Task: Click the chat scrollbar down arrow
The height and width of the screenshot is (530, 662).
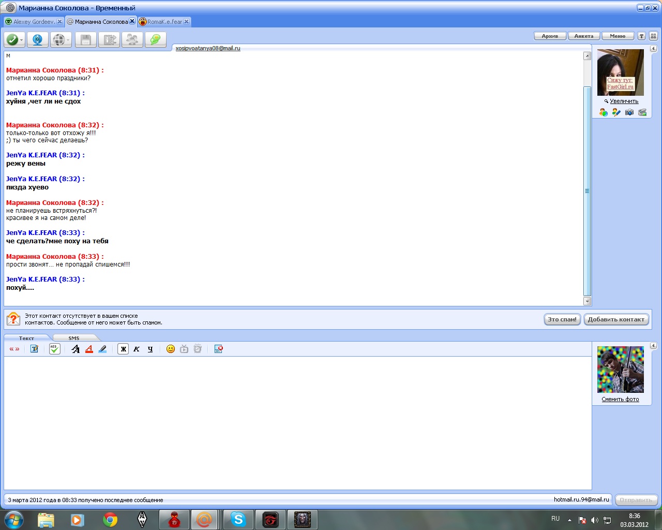Action: click(587, 301)
